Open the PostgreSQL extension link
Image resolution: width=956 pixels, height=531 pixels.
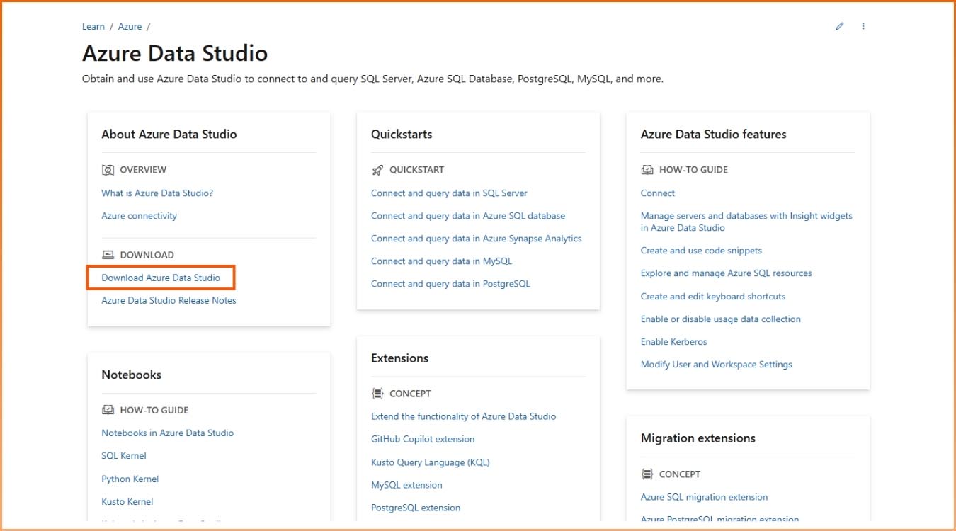[416, 508]
